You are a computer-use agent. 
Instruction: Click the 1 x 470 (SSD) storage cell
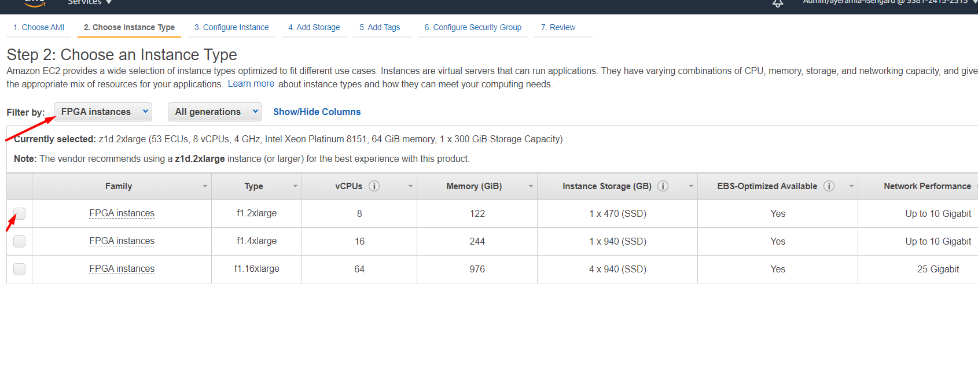(617, 214)
